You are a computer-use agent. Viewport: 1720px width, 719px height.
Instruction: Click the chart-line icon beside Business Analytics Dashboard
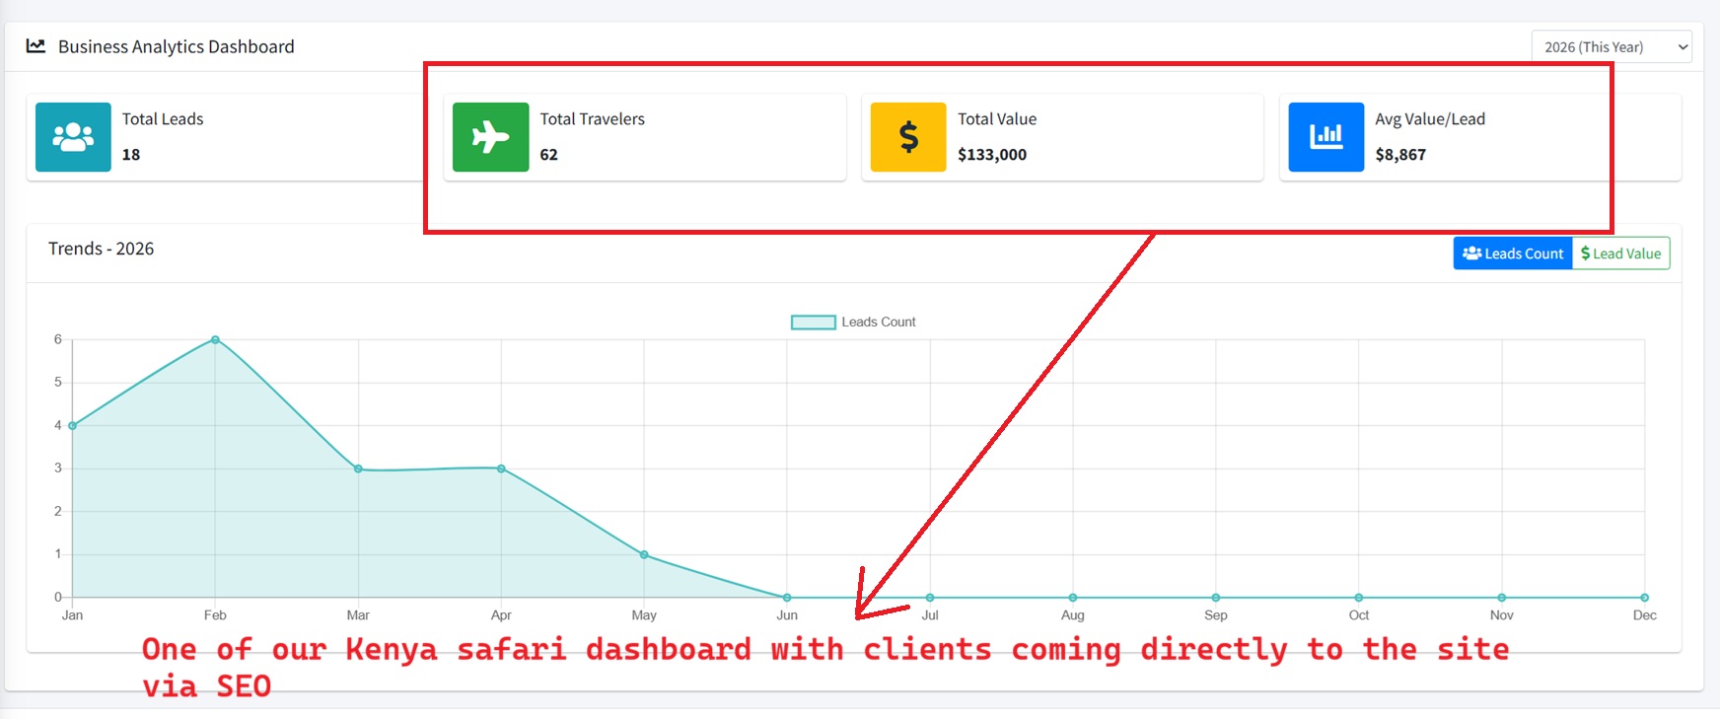(36, 46)
